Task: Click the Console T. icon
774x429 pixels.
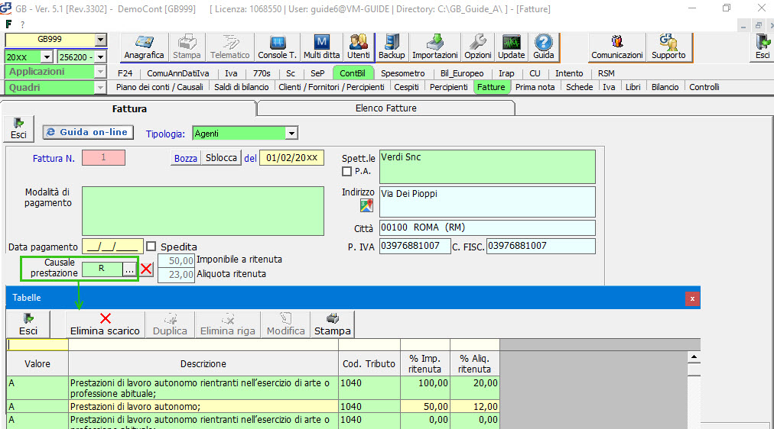Action: point(277,47)
